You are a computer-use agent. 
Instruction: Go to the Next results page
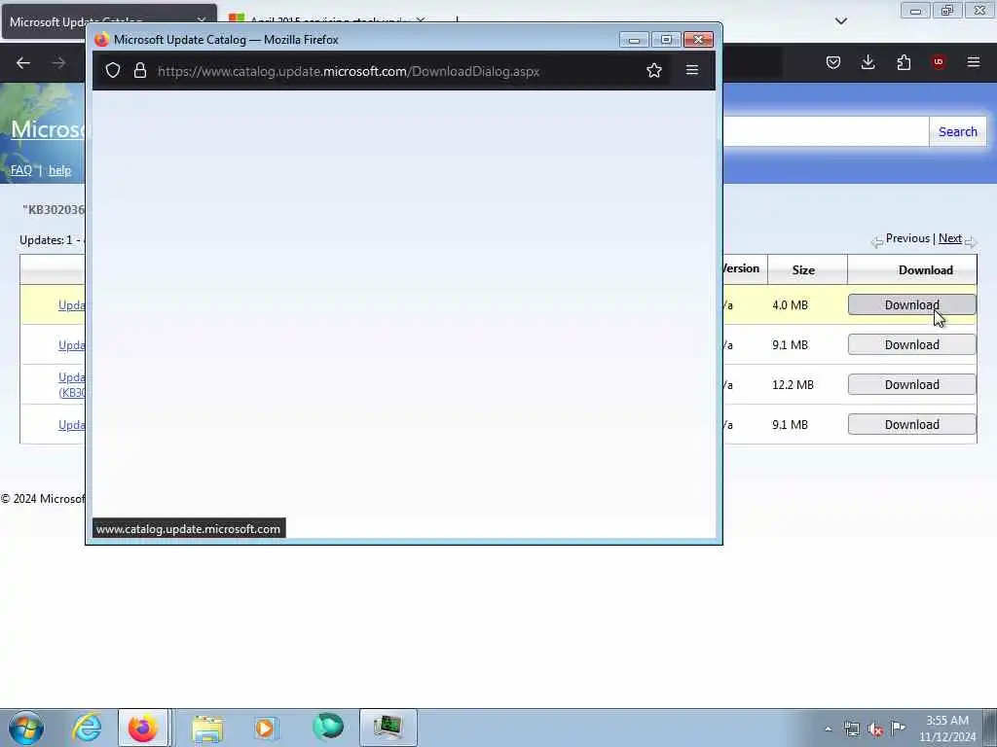(x=950, y=238)
